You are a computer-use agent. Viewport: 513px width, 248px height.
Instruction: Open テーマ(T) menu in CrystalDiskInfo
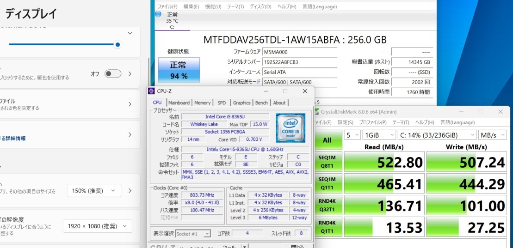tap(235, 6)
